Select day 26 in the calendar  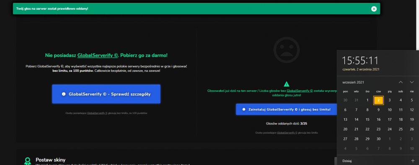click(x=412, y=129)
